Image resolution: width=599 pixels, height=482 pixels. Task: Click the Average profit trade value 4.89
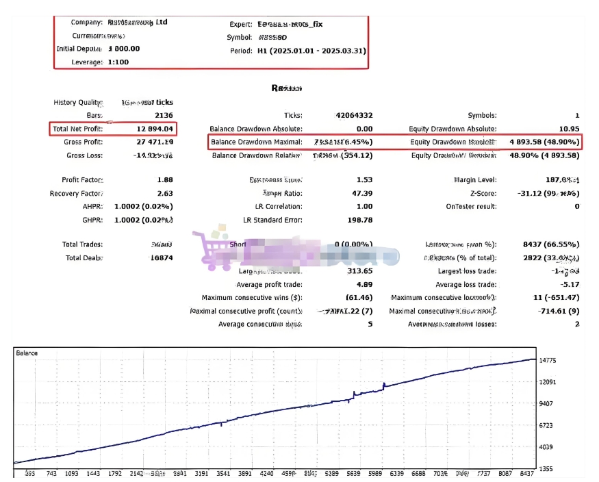click(364, 284)
